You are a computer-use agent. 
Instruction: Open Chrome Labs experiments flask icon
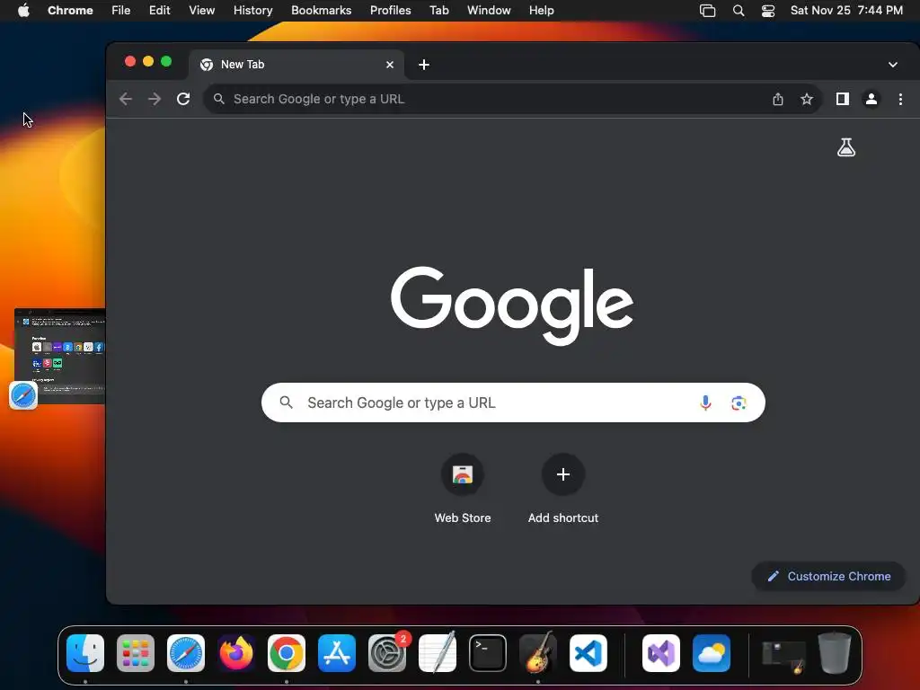click(x=846, y=147)
